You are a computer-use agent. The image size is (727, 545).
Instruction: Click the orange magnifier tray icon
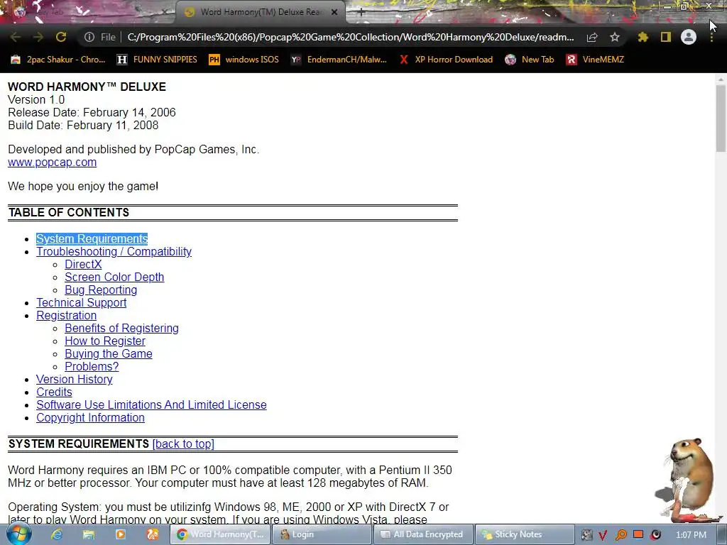621,535
